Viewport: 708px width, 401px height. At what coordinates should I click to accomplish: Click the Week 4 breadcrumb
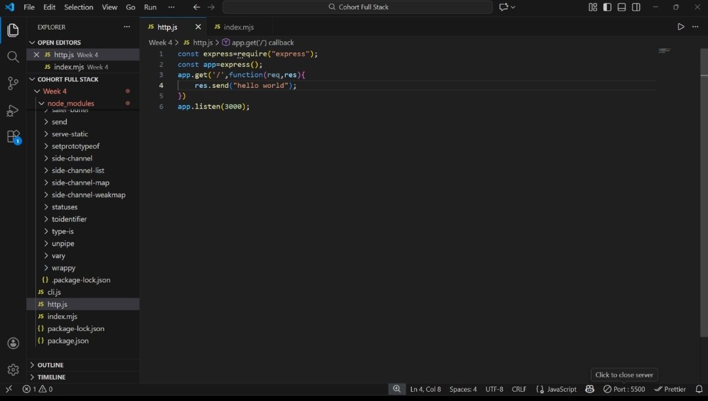tap(161, 43)
